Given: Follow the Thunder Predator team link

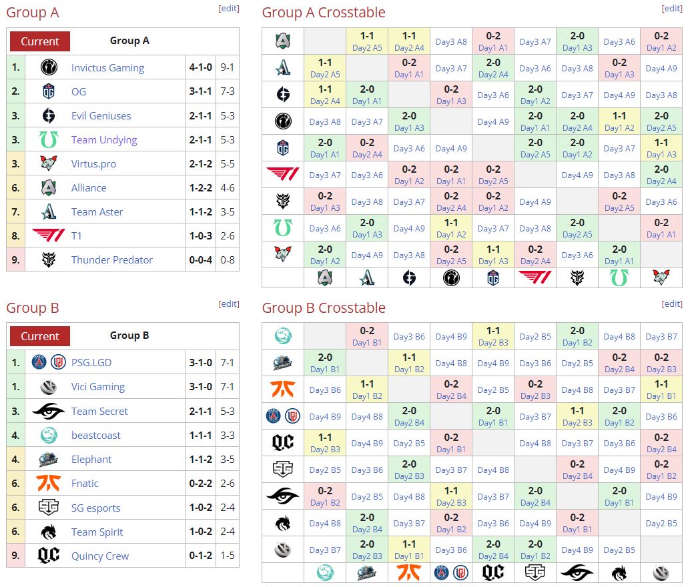Looking at the screenshot, I should [x=112, y=259].
